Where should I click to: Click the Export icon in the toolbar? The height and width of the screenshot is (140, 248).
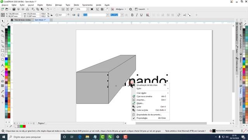pyautogui.click(x=67, y=9)
